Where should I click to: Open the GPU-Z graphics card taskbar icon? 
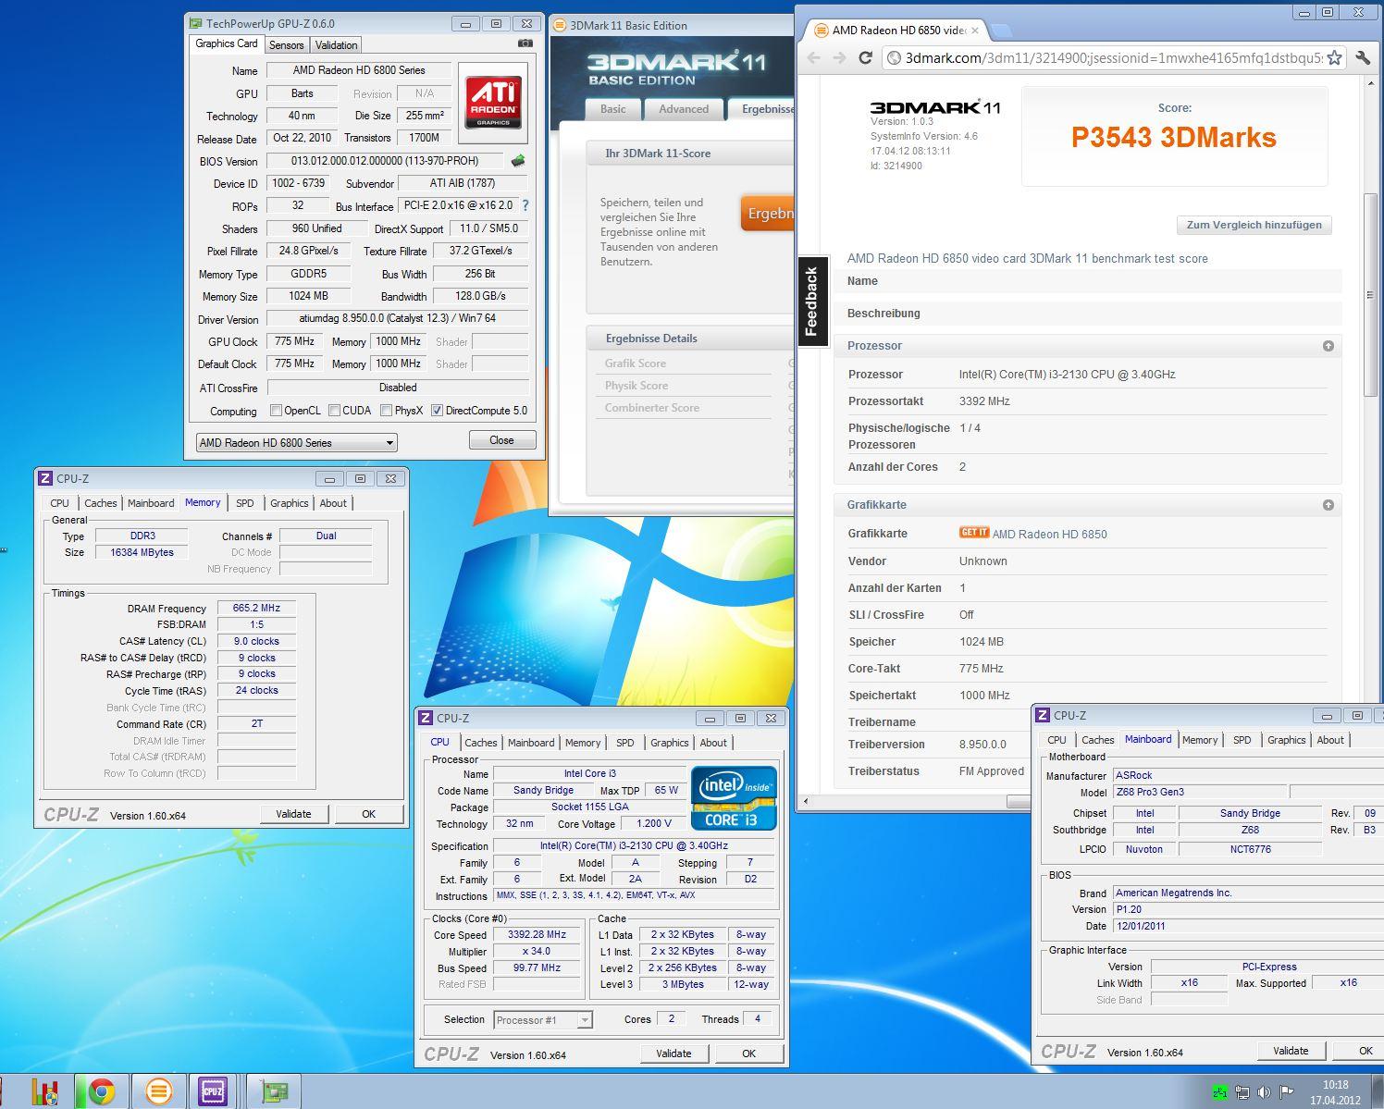[274, 1091]
